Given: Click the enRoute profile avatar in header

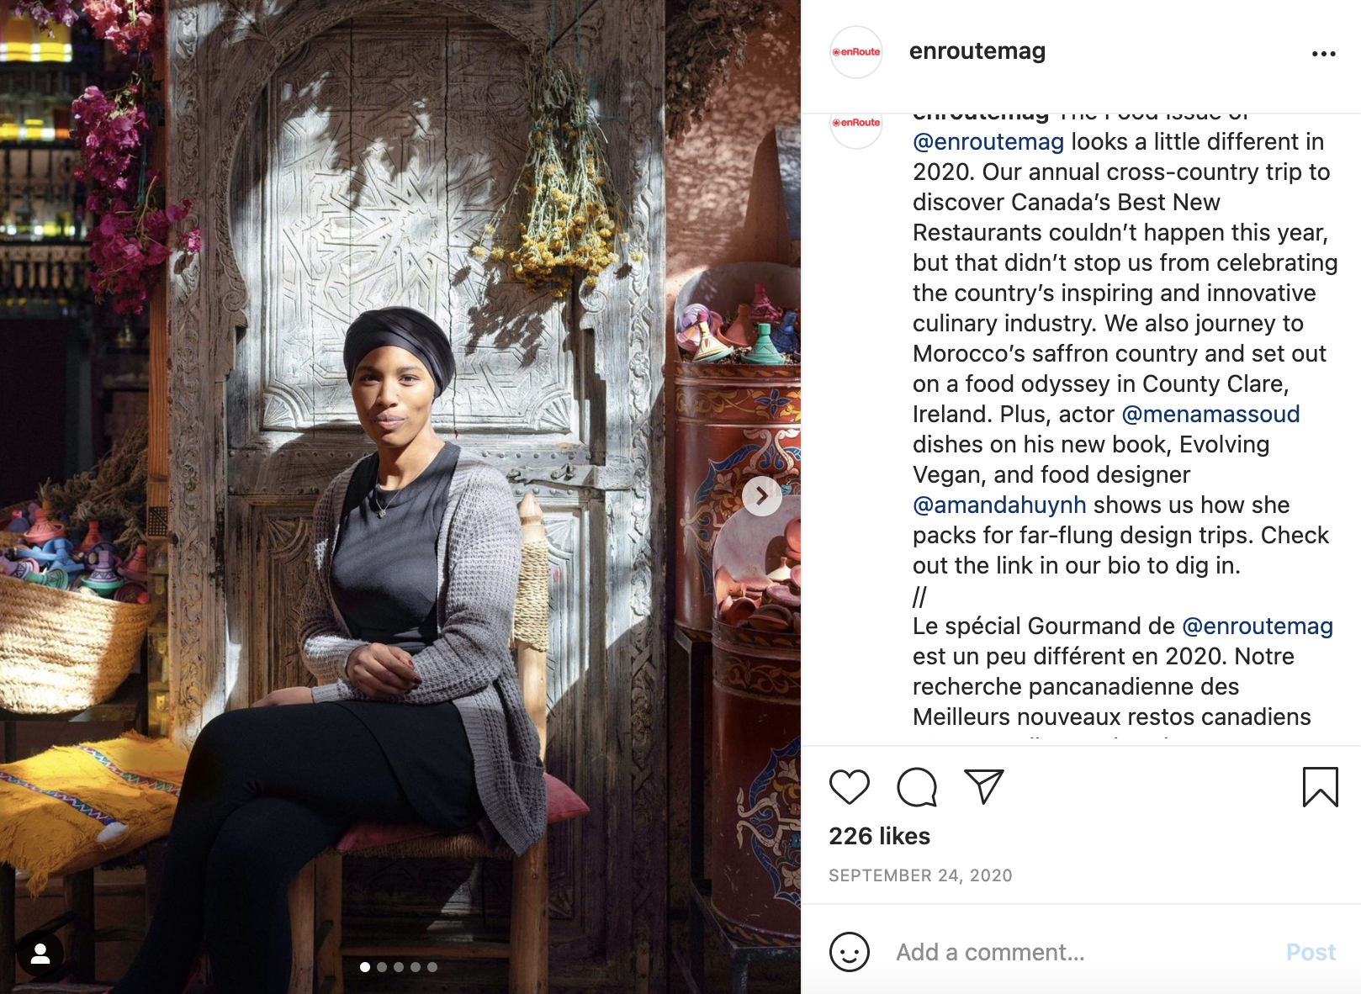Looking at the screenshot, I should 855,52.
